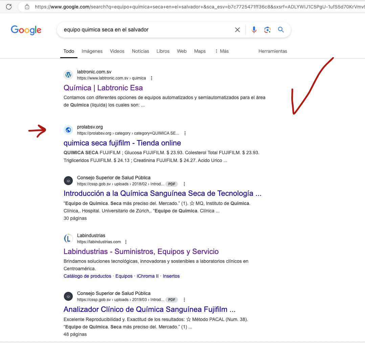Clear the search box with X

tap(237, 30)
